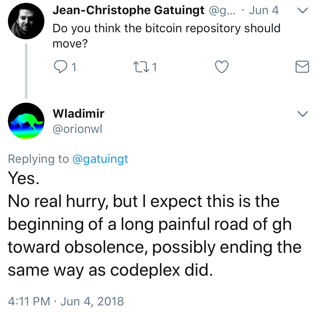
Task: Like the tweet with heart icon
Action: (222, 67)
